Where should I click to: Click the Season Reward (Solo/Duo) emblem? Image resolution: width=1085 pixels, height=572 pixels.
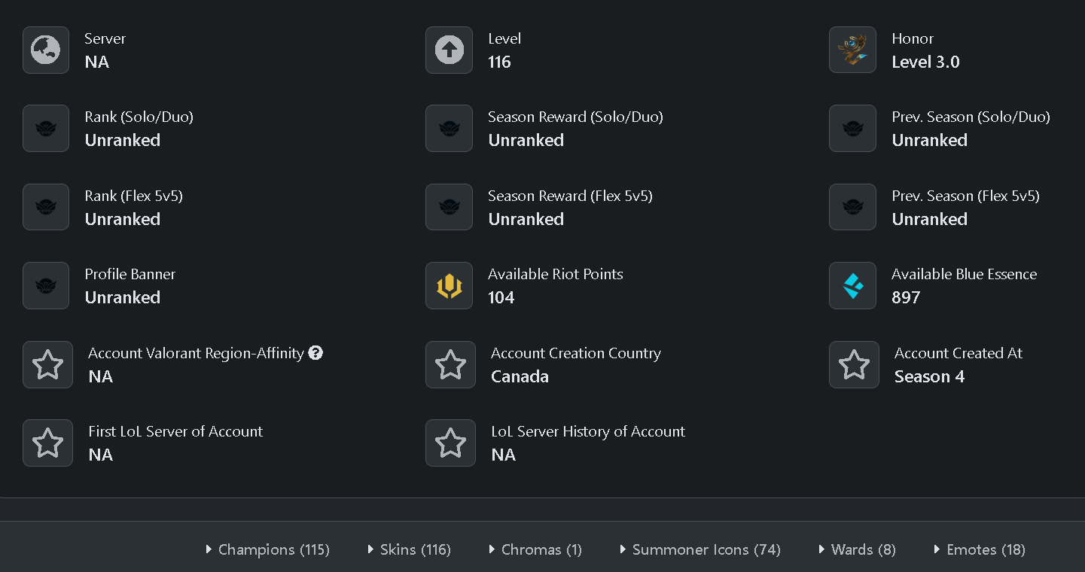(450, 129)
